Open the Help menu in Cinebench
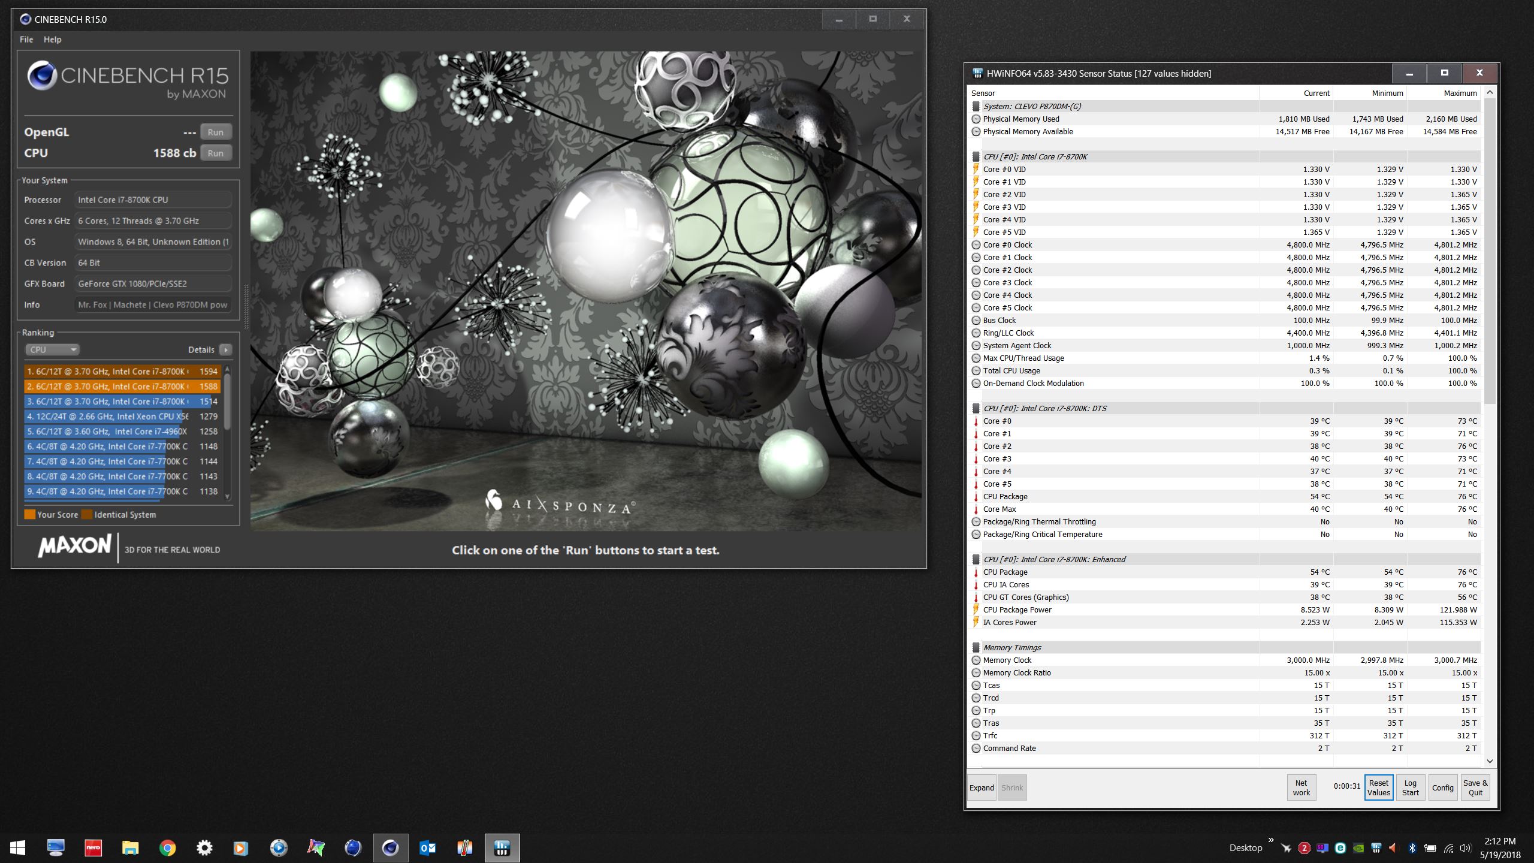This screenshot has width=1534, height=863. (52, 40)
